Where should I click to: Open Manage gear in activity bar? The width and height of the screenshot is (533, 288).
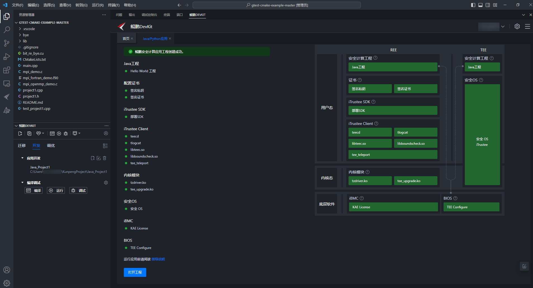click(x=7, y=283)
